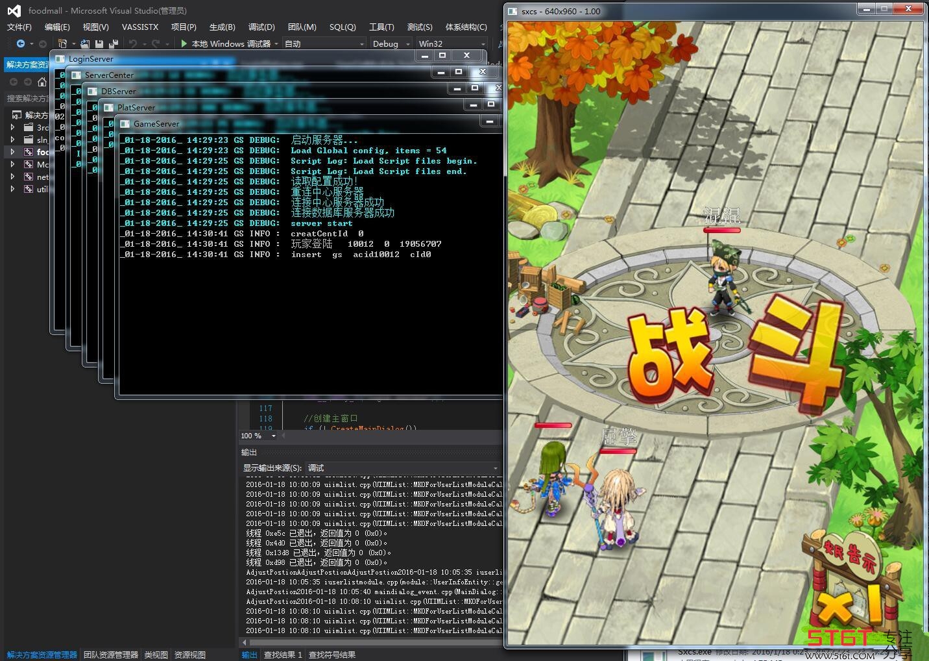The image size is (929, 661).
Task: Click Solution Explorer back arrow icon
Action: click(13, 82)
